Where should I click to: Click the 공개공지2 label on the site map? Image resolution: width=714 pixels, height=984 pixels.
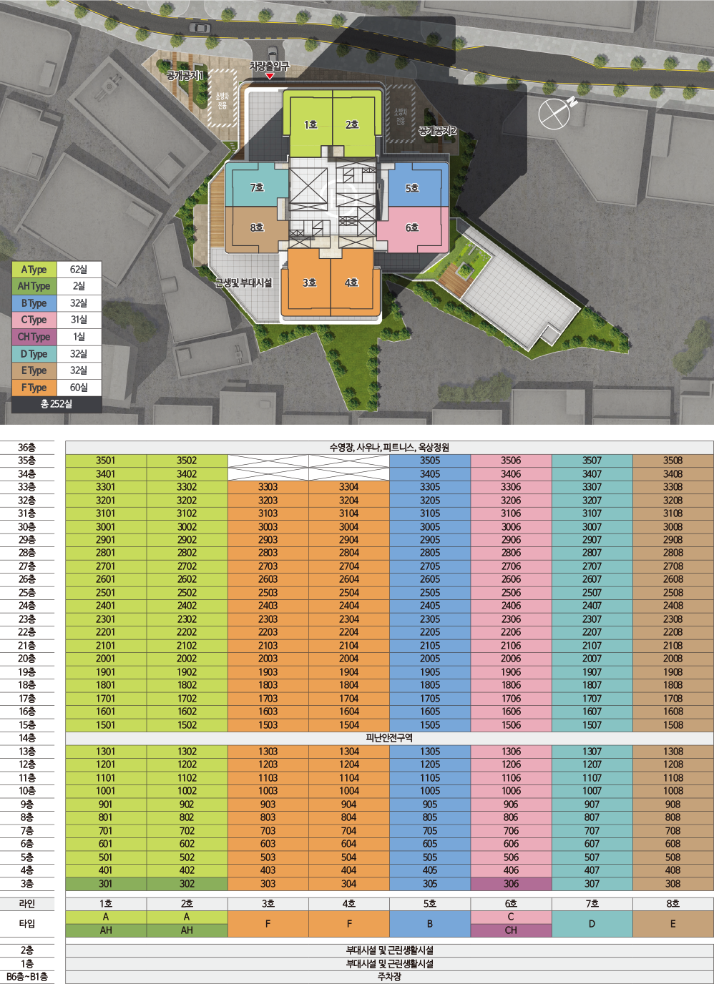(437, 131)
